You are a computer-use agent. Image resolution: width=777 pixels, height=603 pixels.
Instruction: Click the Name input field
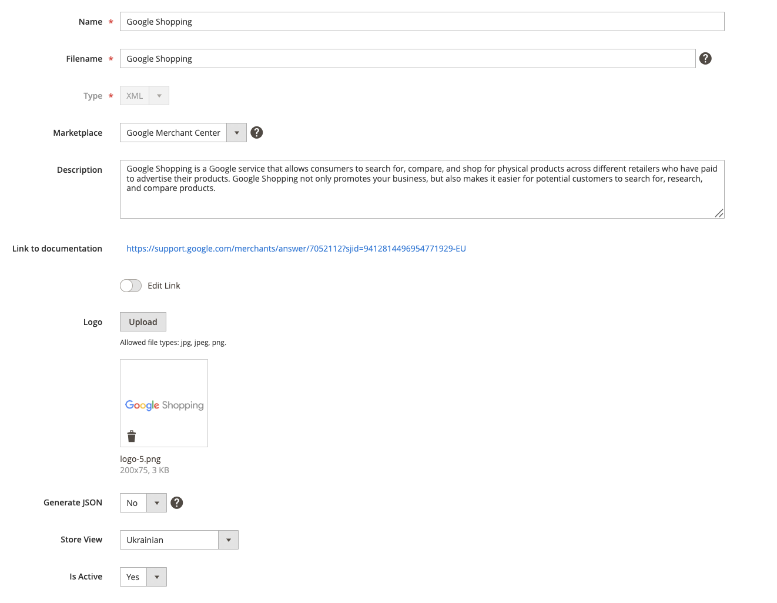pos(422,22)
